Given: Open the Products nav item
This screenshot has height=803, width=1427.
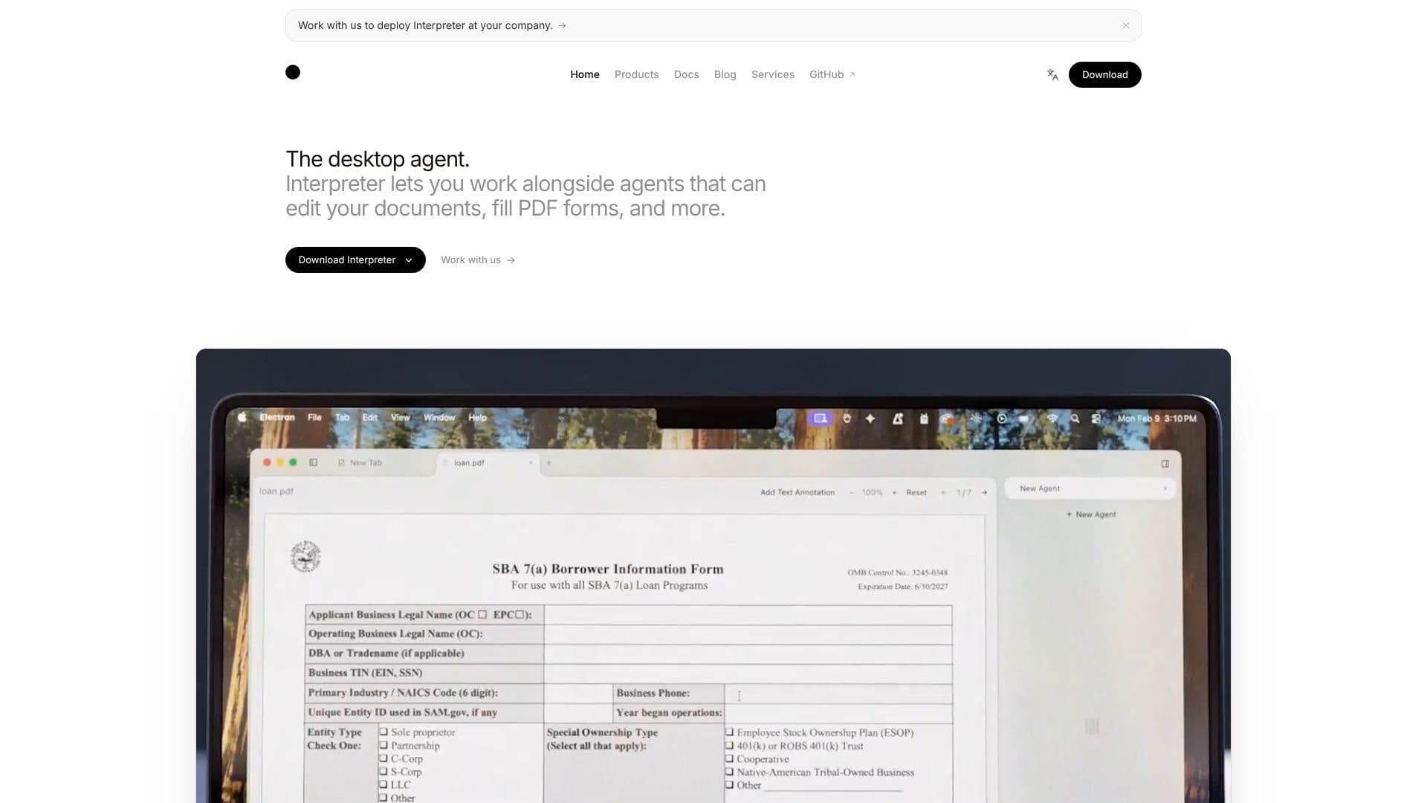Looking at the screenshot, I should (636, 74).
